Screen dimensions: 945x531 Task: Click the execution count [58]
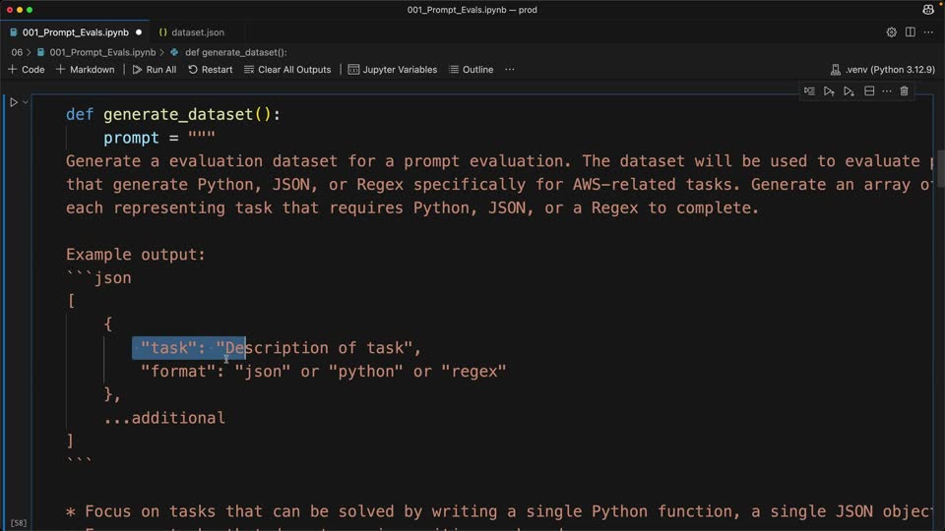pyautogui.click(x=19, y=522)
